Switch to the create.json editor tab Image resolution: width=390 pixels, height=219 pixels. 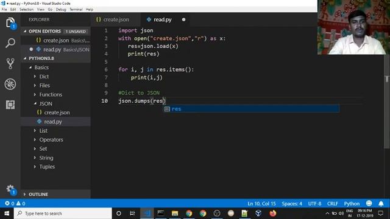[116, 19]
